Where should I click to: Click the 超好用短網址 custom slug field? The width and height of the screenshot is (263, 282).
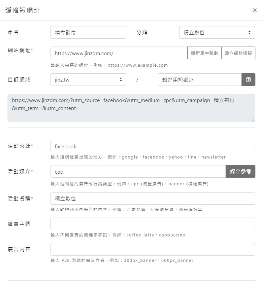tap(200, 80)
